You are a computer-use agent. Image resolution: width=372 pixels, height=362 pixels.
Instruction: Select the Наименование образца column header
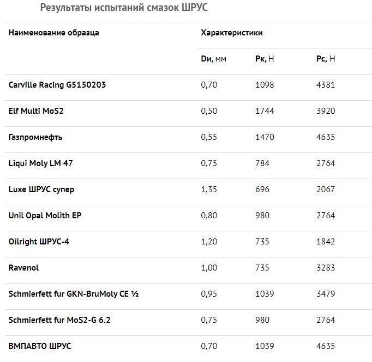[x=53, y=33]
